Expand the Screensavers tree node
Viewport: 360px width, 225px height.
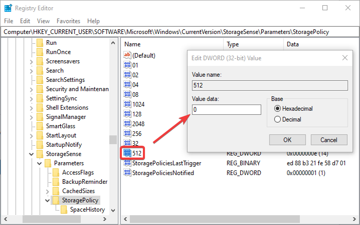pos(31,62)
